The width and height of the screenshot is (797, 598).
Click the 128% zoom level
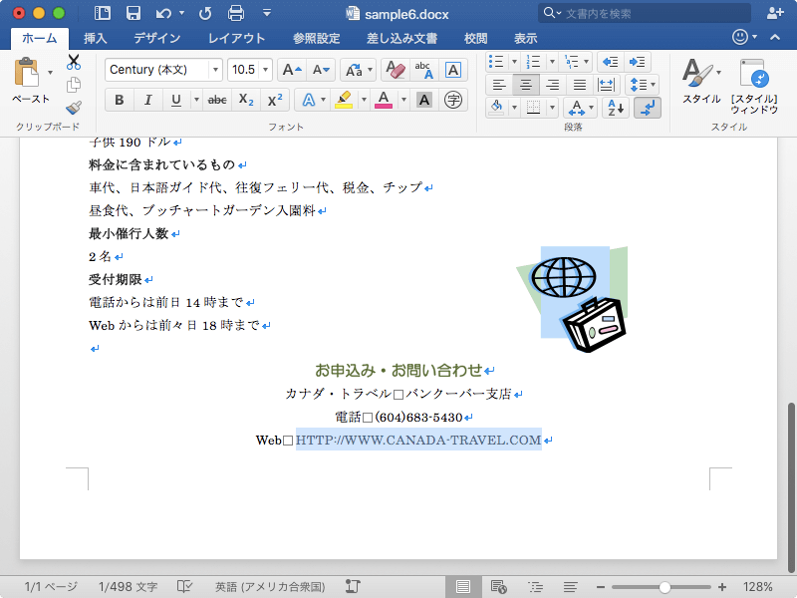(x=757, y=587)
